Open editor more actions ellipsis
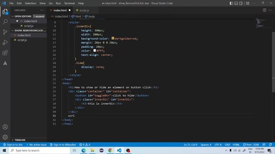The height and width of the screenshot is (154, 275). coord(270,10)
